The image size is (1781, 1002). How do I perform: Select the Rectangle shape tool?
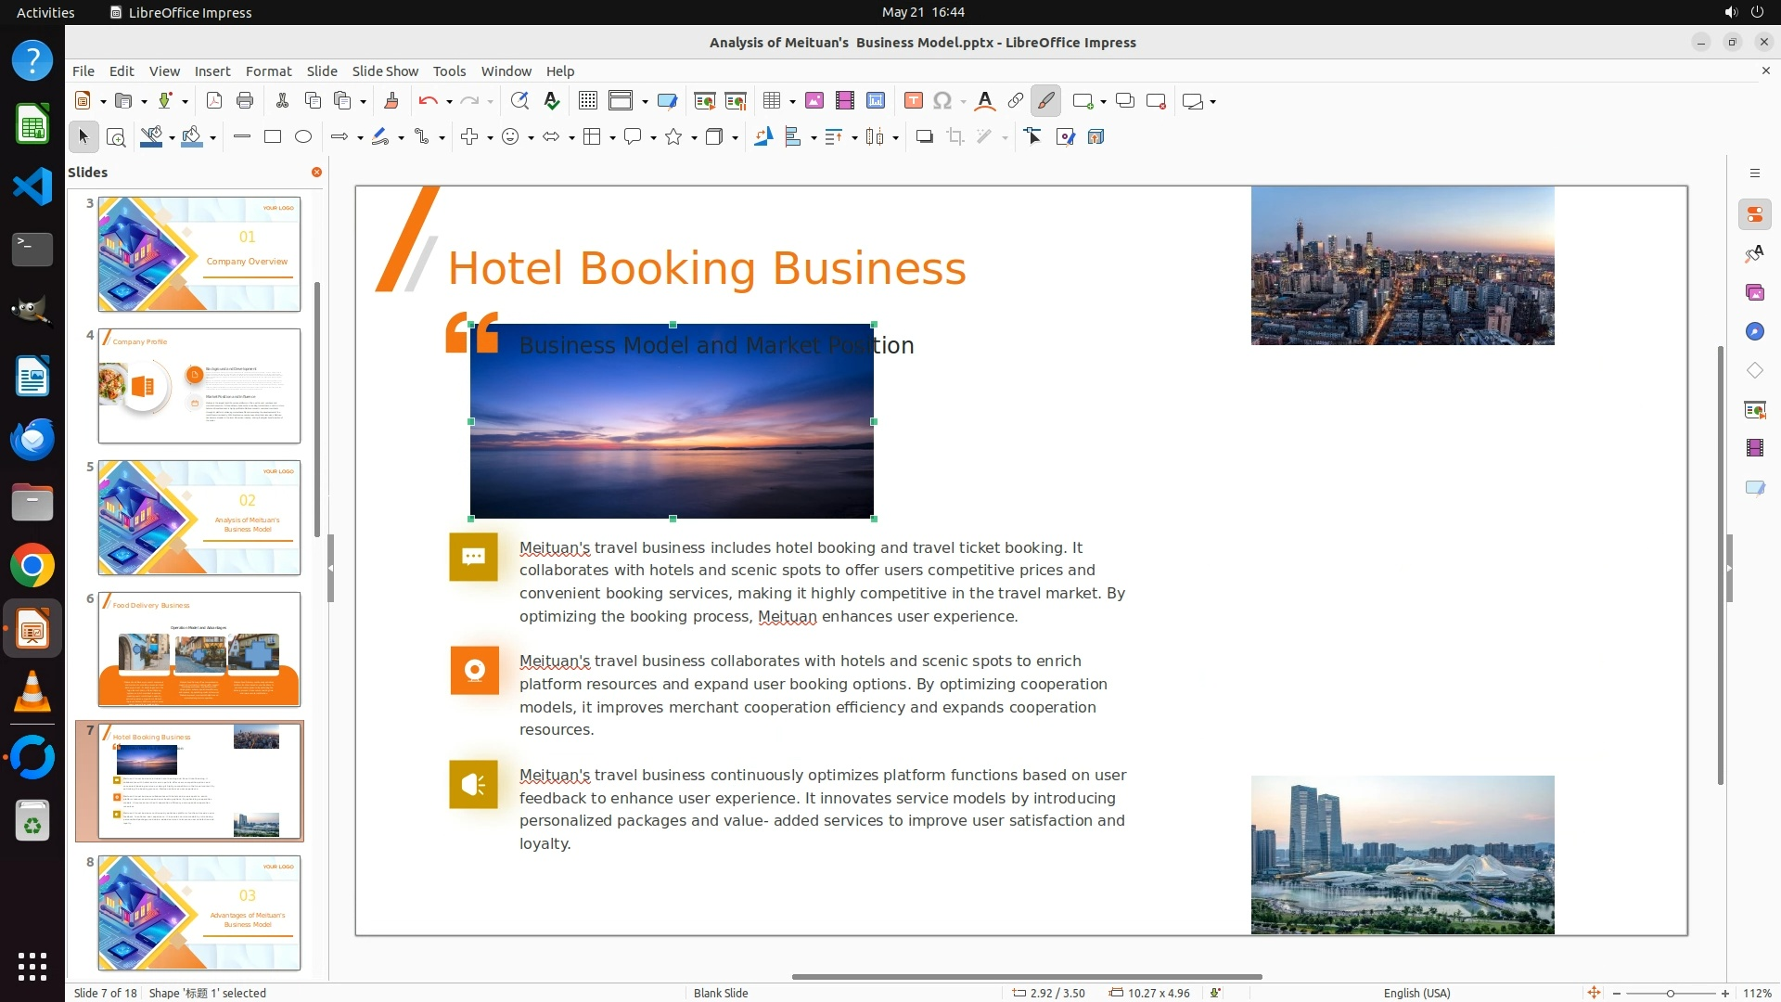273,137
